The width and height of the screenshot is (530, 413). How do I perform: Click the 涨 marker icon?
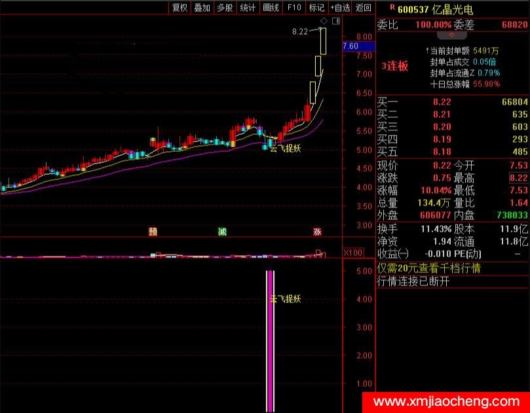(x=317, y=231)
